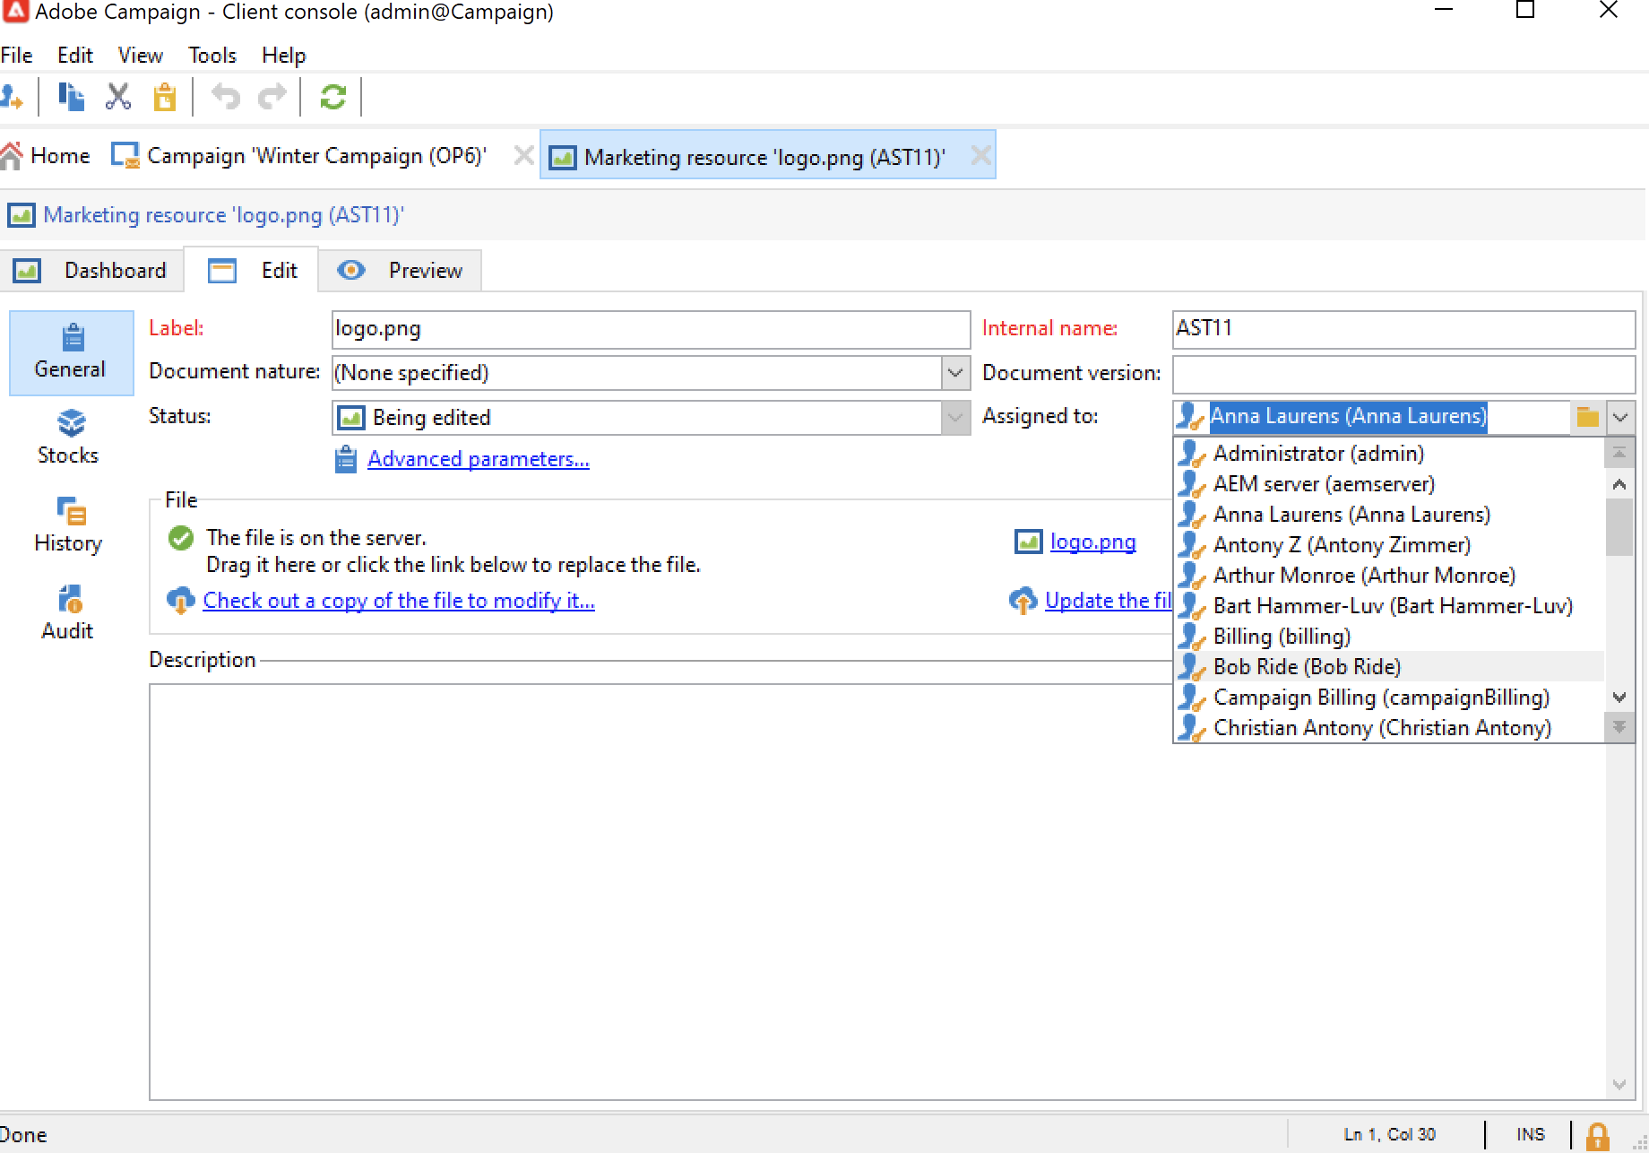The image size is (1649, 1153).
Task: Select Billing (billing) operator
Action: point(1389,637)
